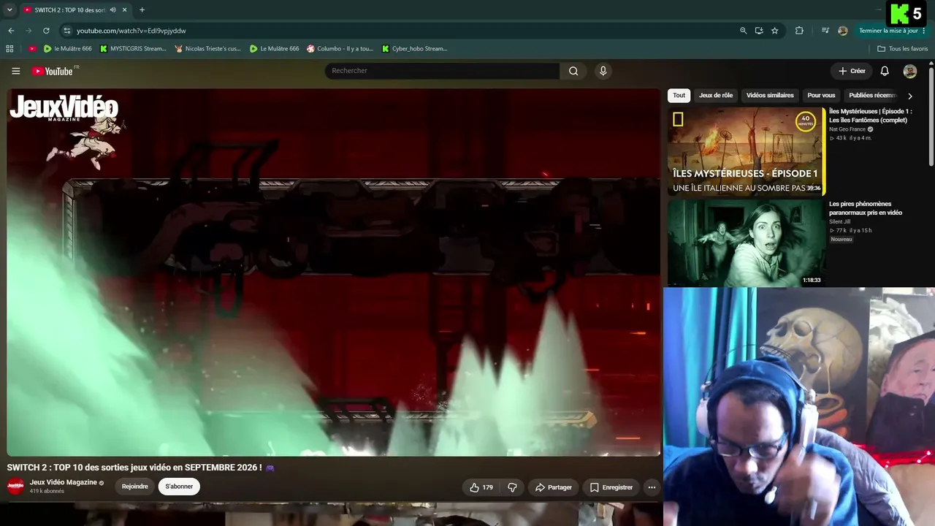Click the search magnifier button
The width and height of the screenshot is (935, 526).
point(573,71)
